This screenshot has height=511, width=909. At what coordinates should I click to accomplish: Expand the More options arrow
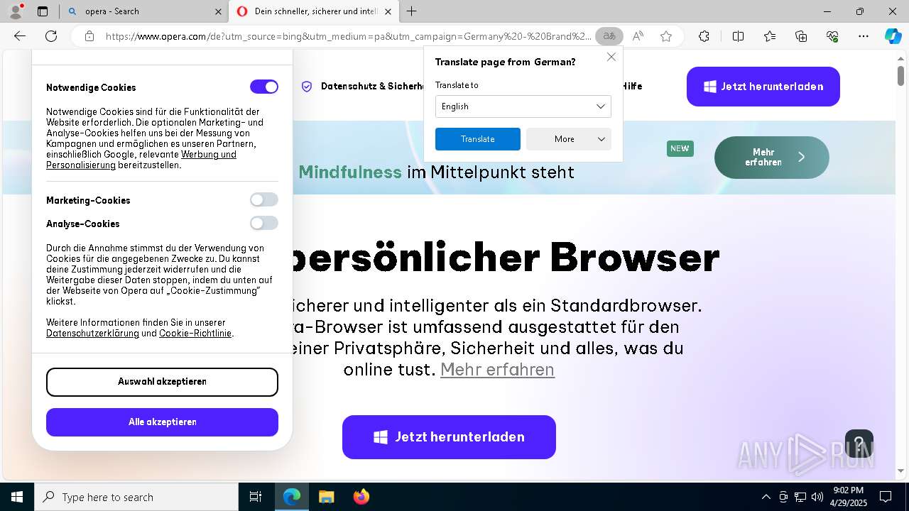(x=602, y=139)
